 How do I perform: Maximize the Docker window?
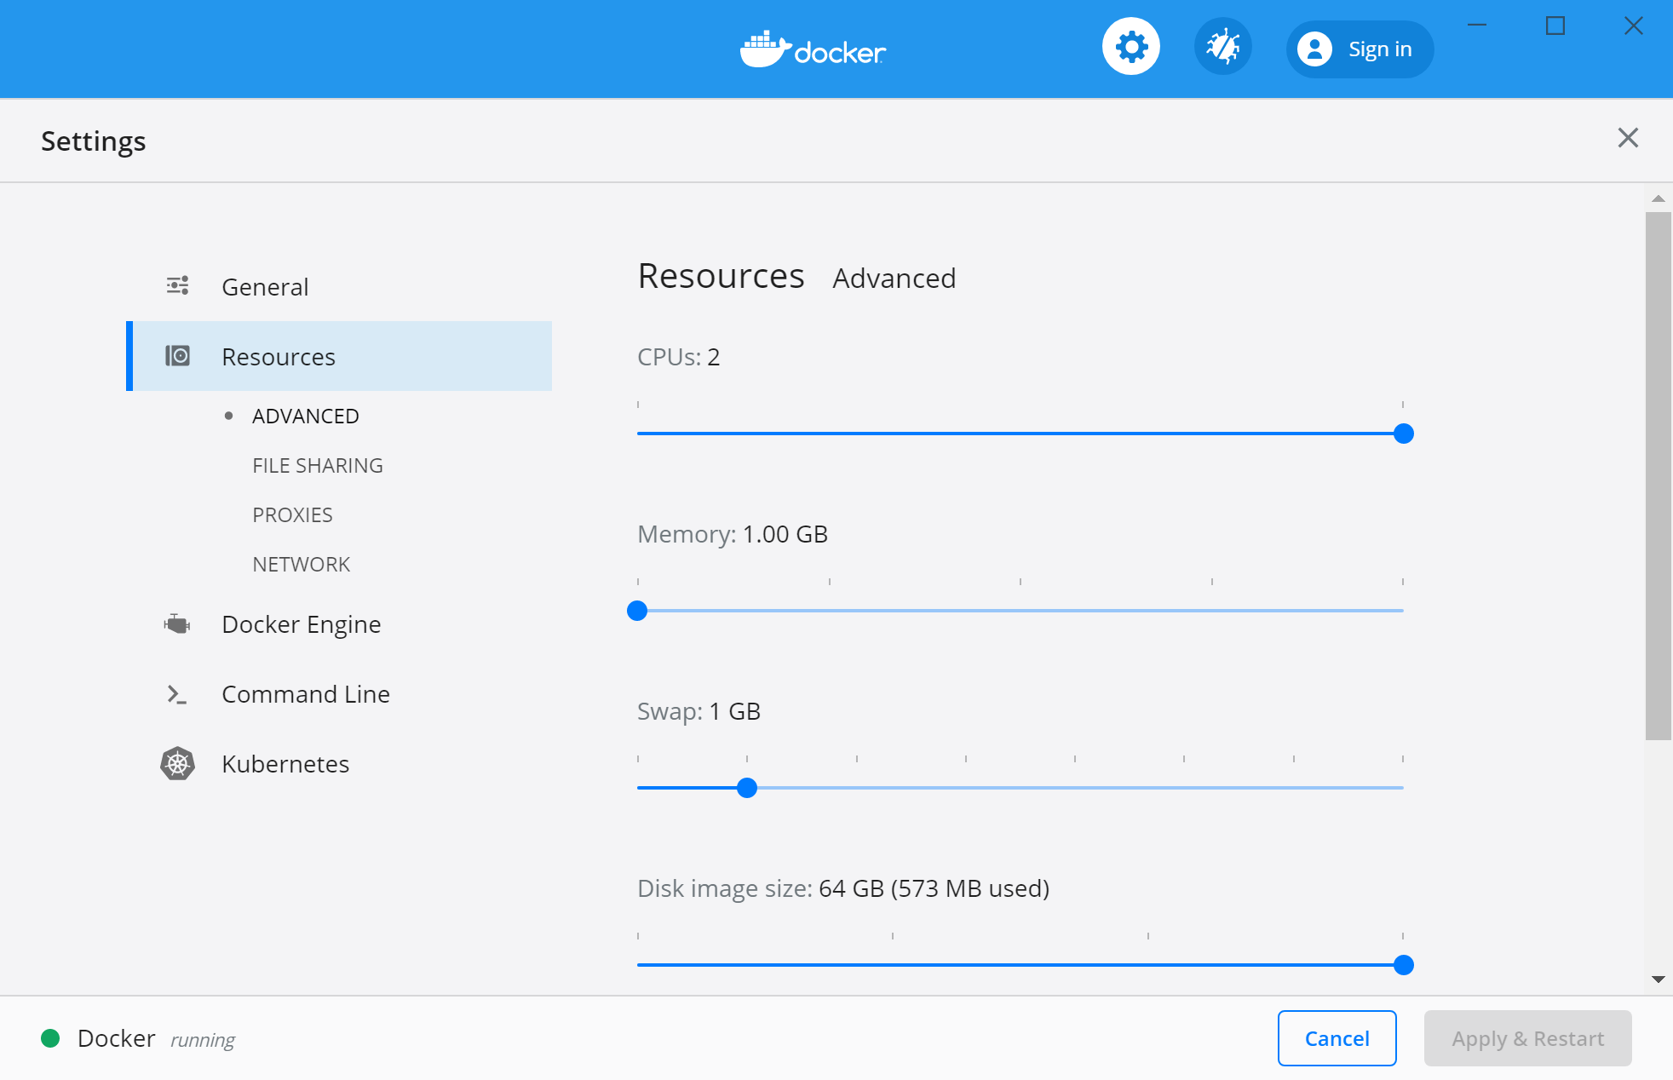(x=1555, y=26)
